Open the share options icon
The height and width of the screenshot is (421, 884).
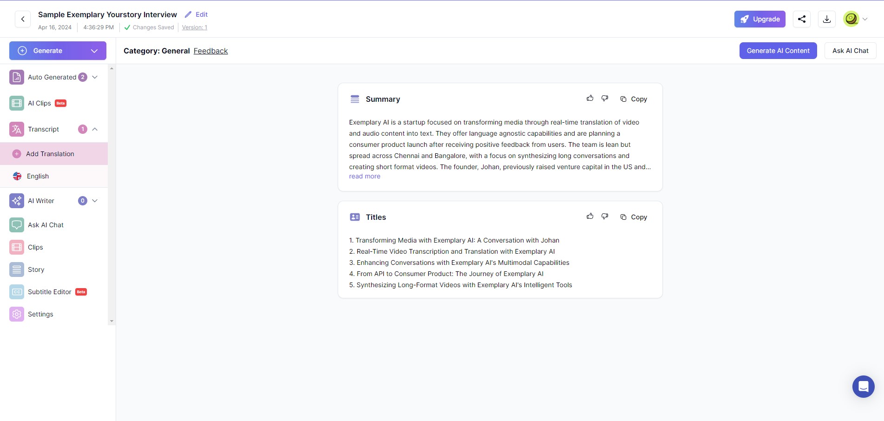802,19
